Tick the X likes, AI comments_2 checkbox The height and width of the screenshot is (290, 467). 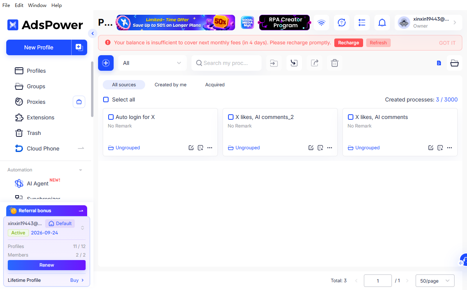coord(231,117)
